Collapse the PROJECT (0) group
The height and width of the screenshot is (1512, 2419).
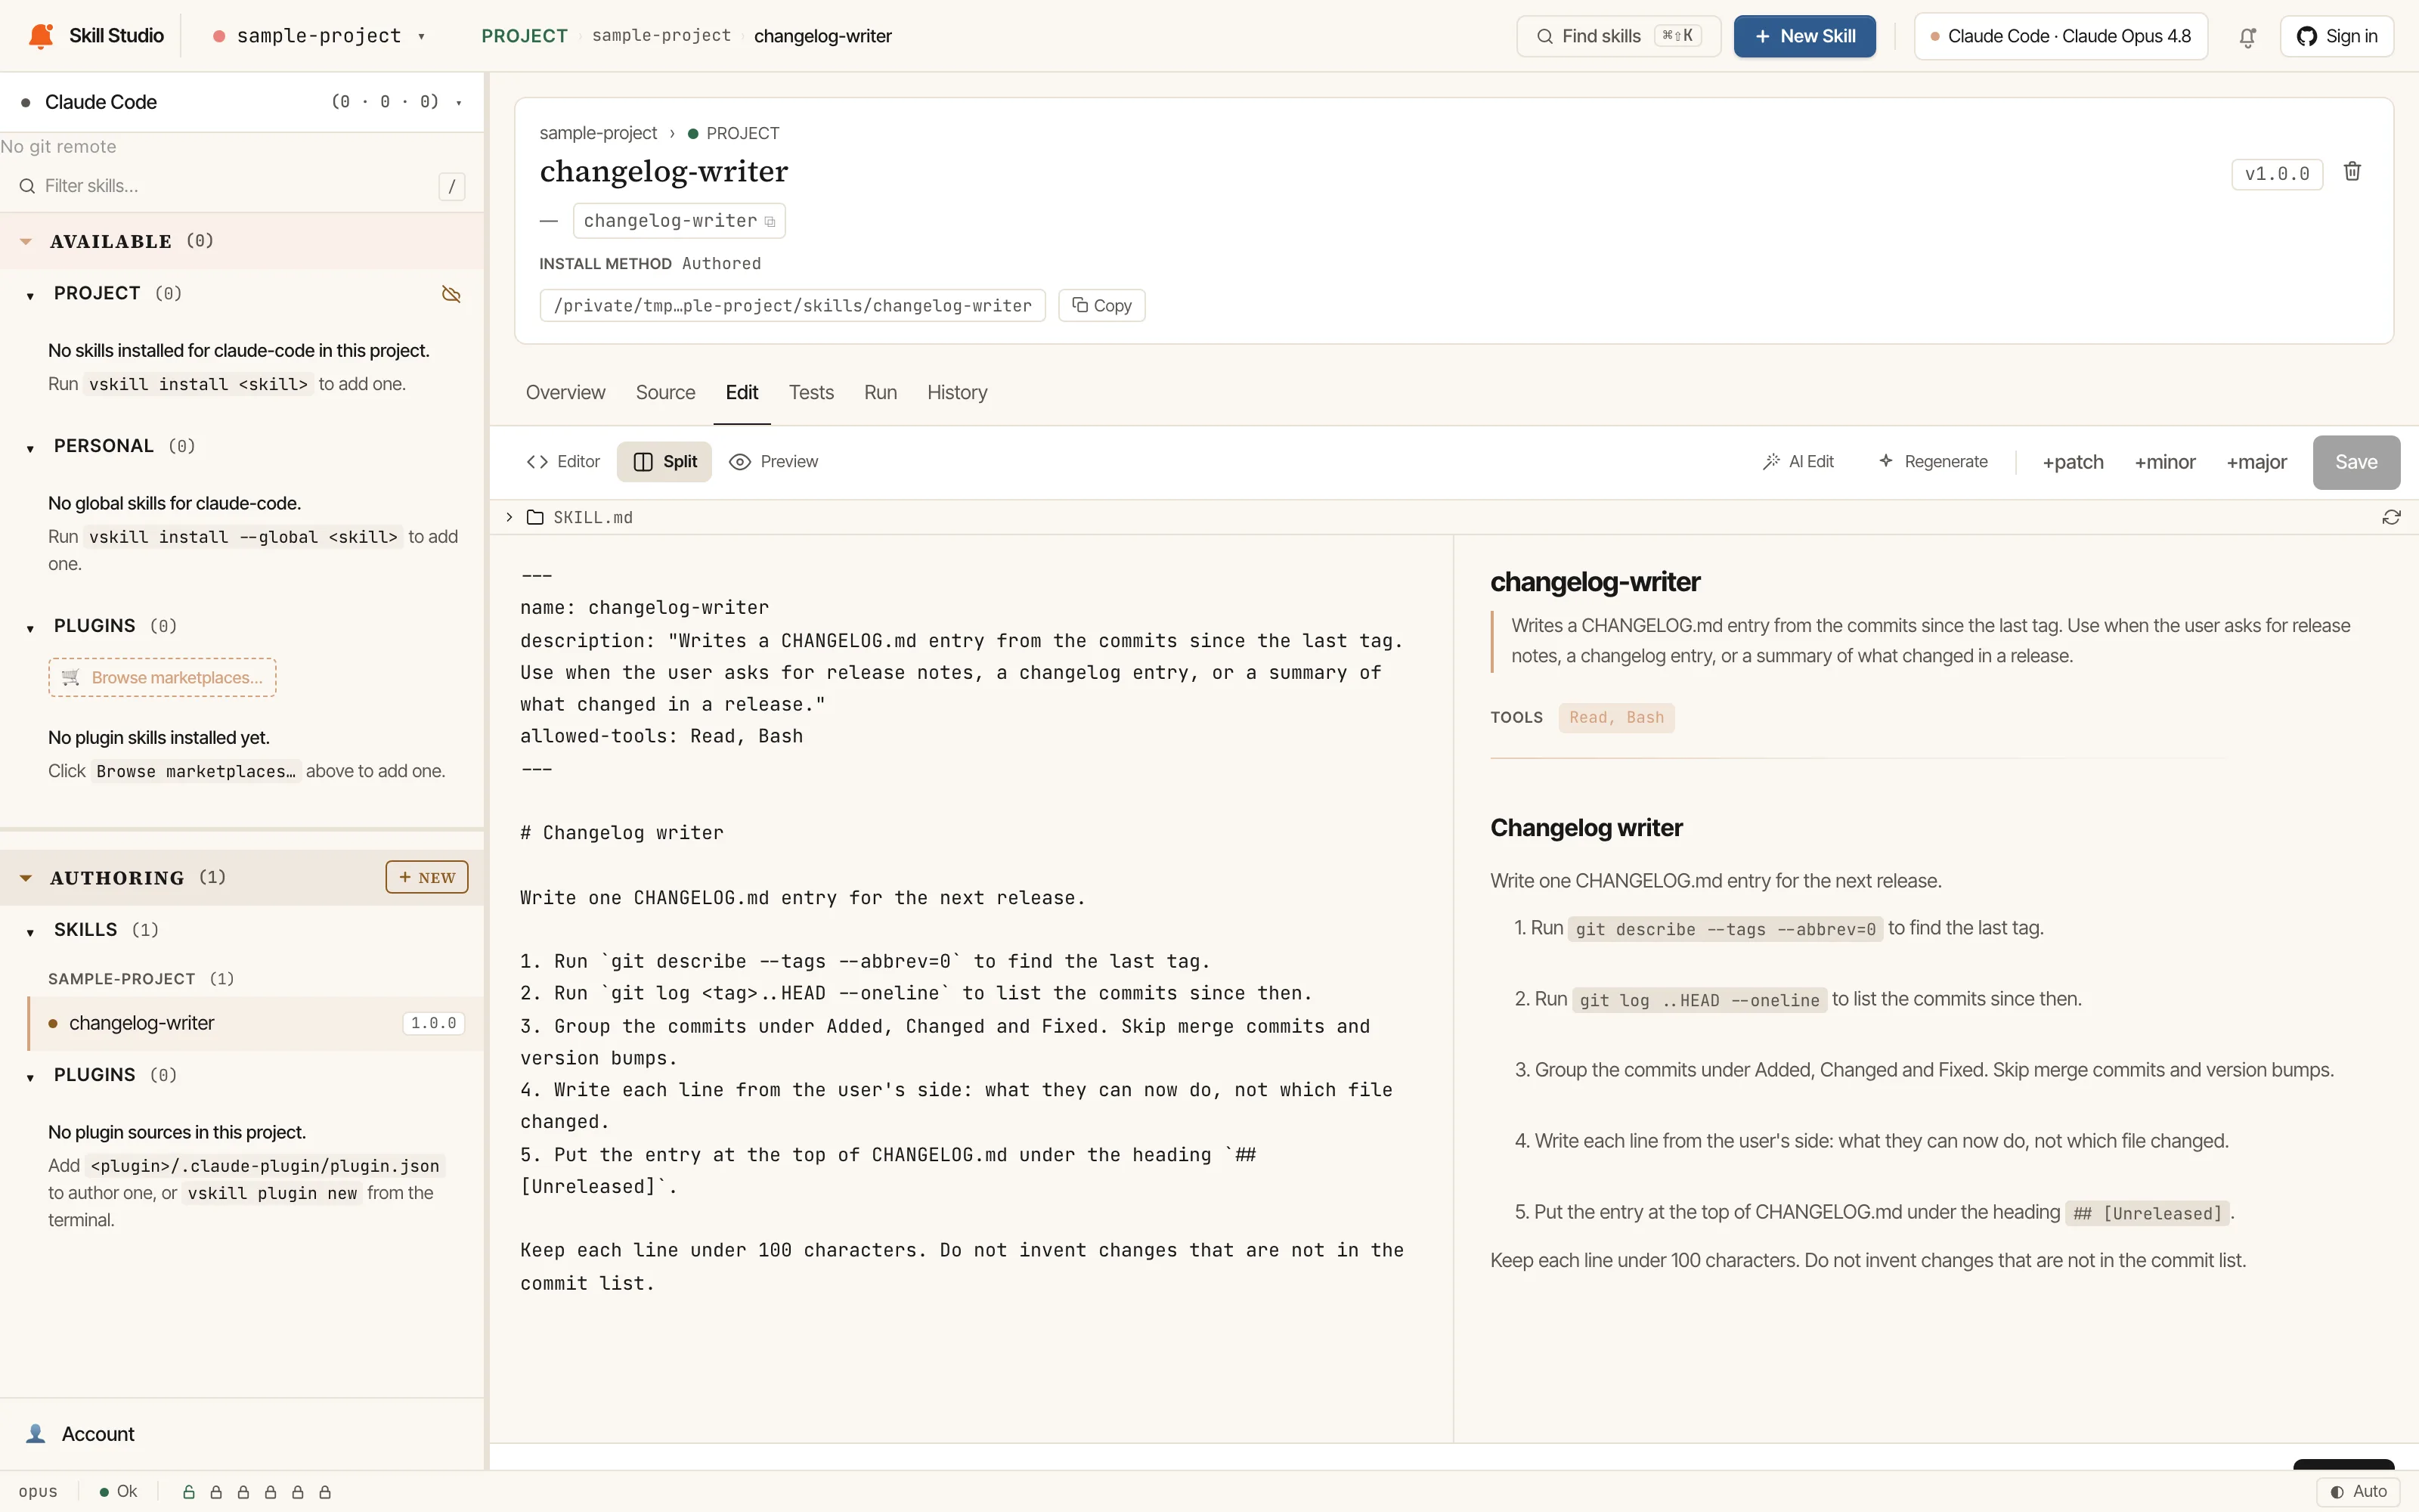(x=30, y=295)
